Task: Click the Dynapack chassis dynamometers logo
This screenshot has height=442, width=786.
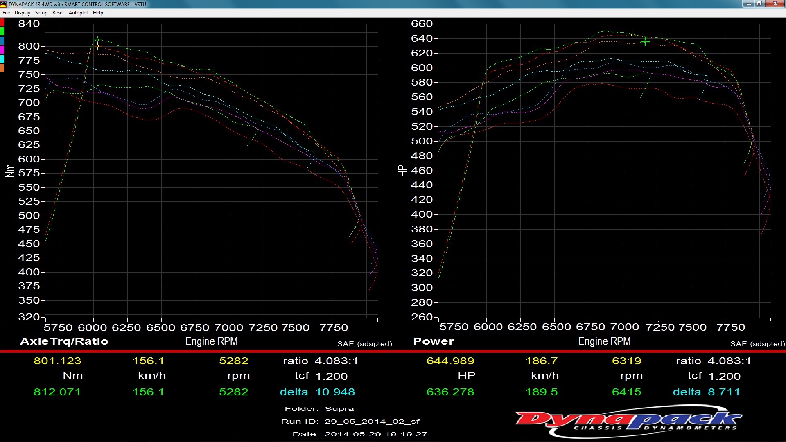Action: 628,421
